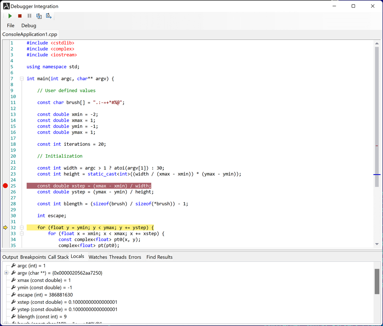383x326 pixels.
Task: Click the wrench icon beside ymin
Action: coord(13,287)
